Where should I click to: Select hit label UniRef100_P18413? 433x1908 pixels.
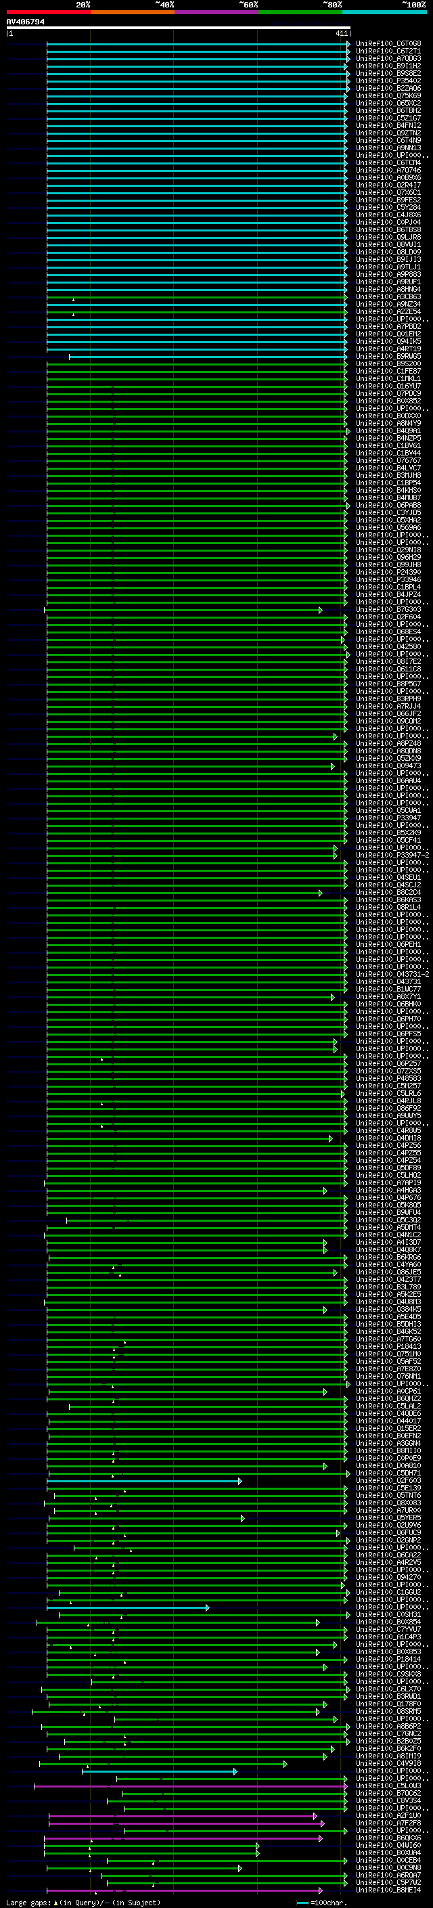pyautogui.click(x=388, y=1346)
